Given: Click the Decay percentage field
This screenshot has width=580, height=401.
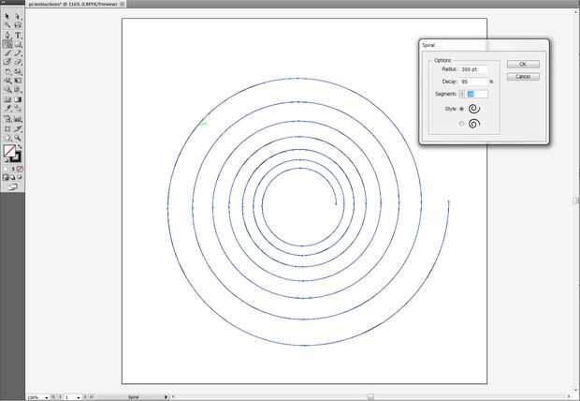Looking at the screenshot, I should (x=473, y=82).
